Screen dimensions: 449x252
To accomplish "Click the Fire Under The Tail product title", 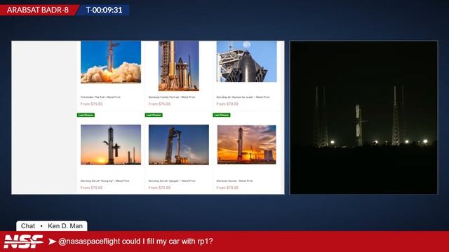I will (x=100, y=97).
